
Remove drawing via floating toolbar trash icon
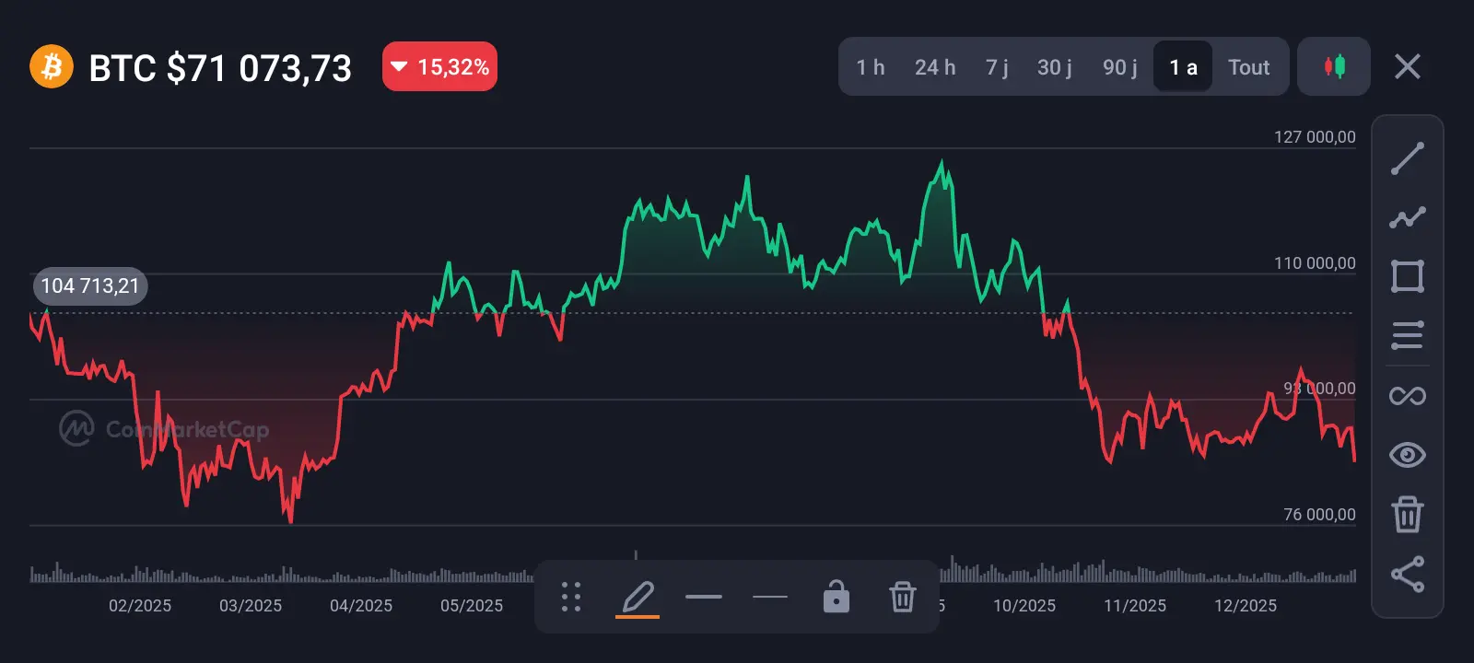(903, 597)
